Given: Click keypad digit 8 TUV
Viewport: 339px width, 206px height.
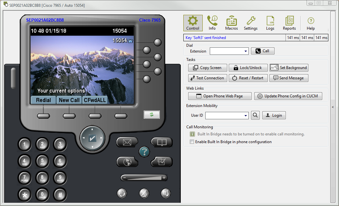Looking at the screenshot, I should coord(43,178).
